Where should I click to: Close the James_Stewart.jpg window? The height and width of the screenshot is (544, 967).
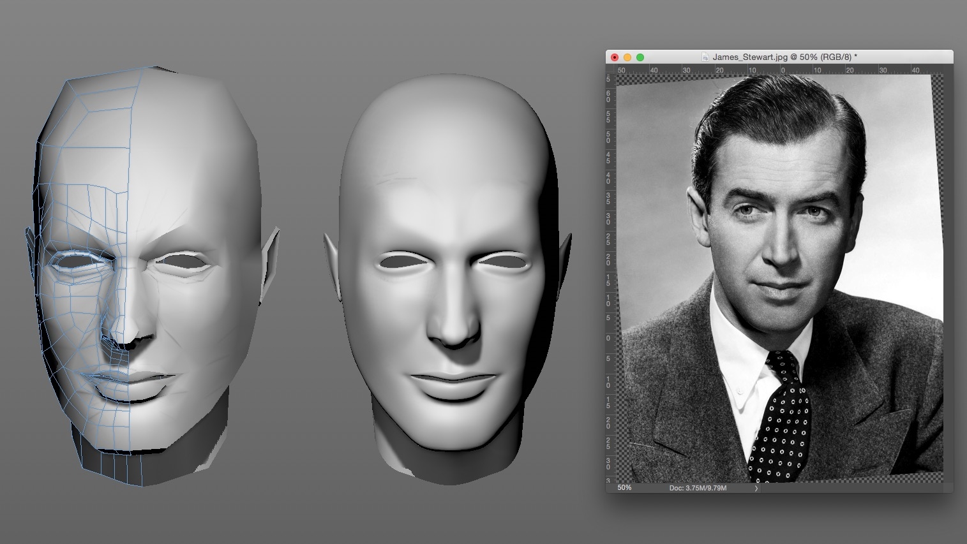[x=615, y=57]
